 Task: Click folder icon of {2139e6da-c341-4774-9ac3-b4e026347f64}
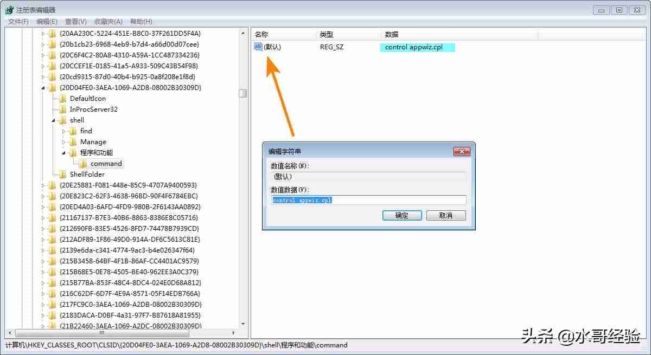53,250
